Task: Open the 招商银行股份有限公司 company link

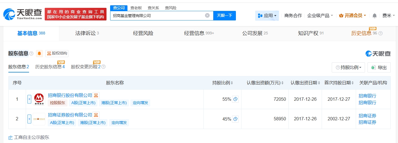Action: tap(70, 95)
